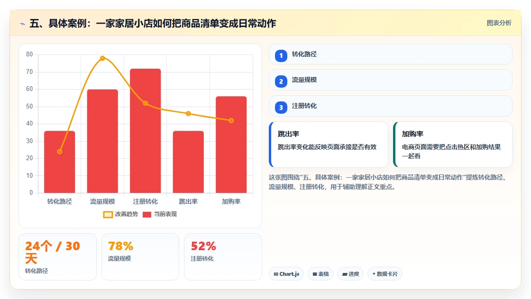The image size is (531, 299).
Task: Click the red bar for 转化路径
Action: tap(60, 162)
